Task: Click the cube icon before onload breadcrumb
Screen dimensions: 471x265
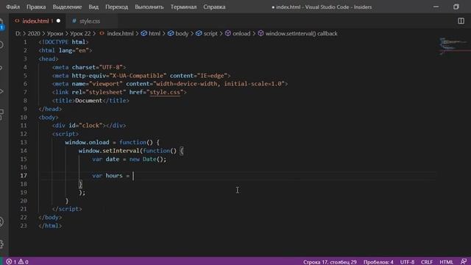Action: tap(228, 33)
